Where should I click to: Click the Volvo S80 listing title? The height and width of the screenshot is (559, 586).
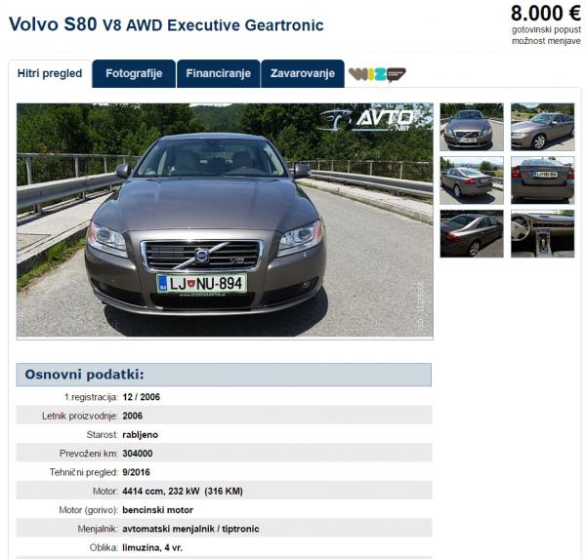pos(166,24)
